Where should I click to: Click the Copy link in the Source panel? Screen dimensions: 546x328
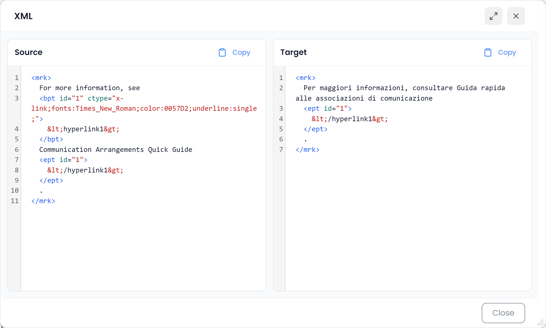[241, 52]
